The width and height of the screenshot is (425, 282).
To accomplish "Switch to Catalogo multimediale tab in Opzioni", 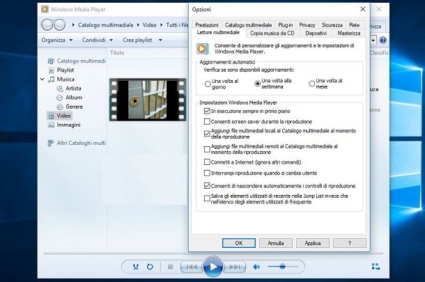I will point(248,25).
